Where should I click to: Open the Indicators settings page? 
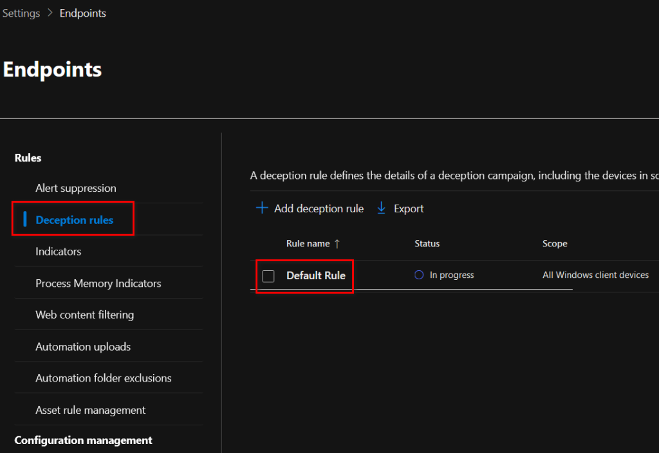tap(59, 252)
